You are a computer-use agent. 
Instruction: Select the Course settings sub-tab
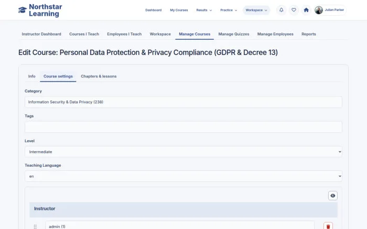coord(58,76)
